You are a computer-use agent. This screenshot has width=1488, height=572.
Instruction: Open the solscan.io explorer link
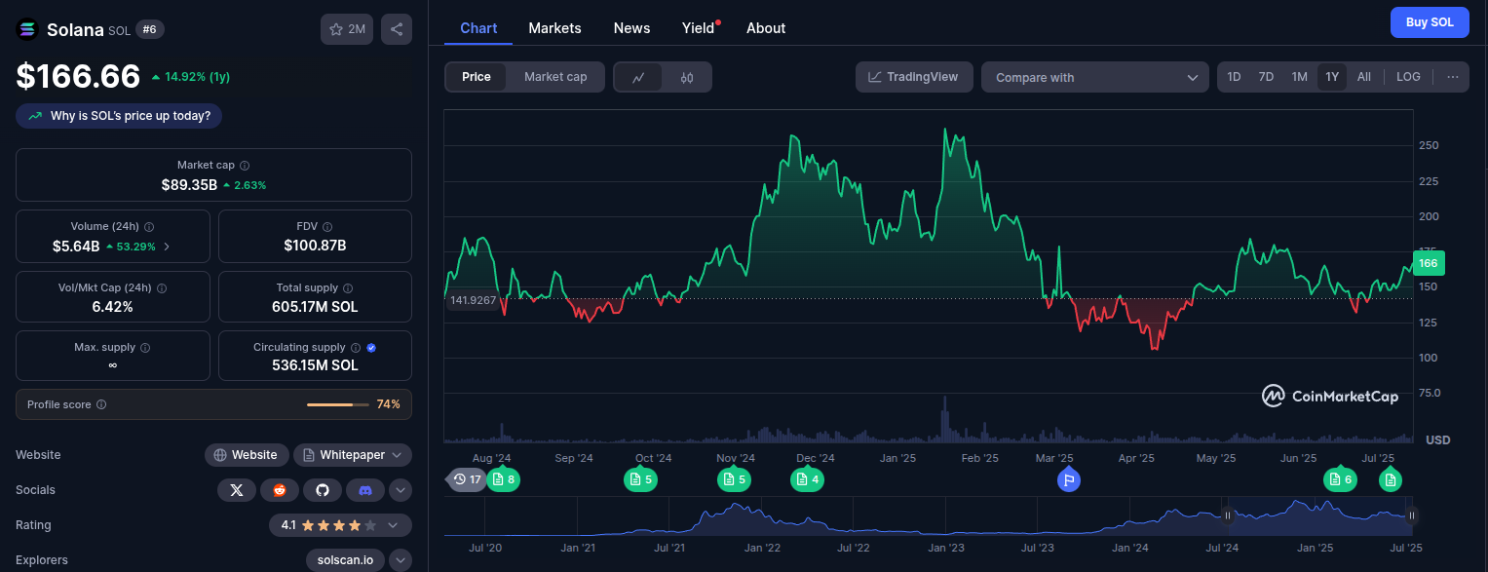(345, 560)
